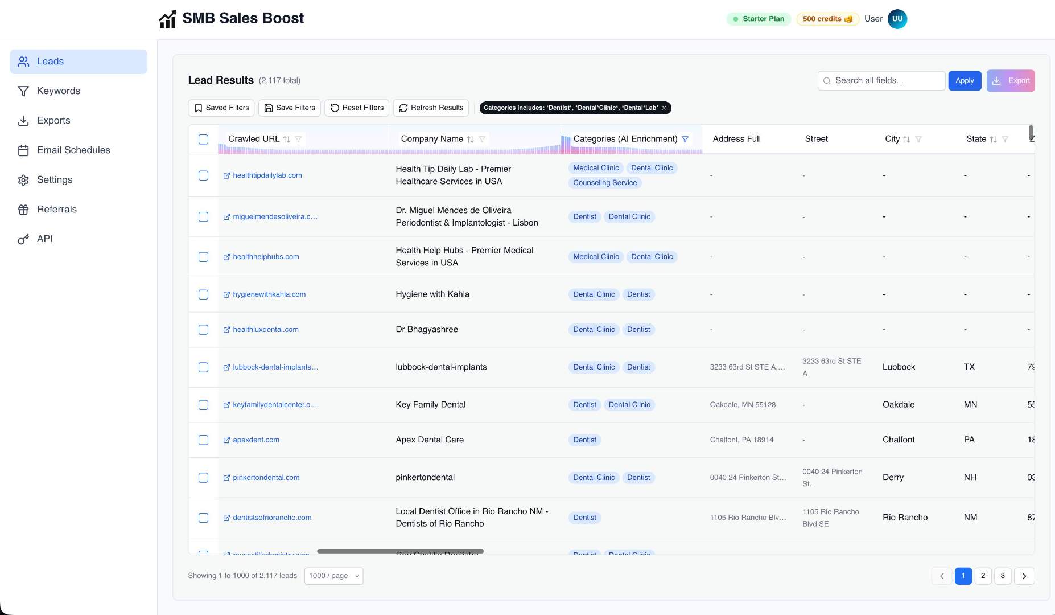Open the API key icon

23,239
